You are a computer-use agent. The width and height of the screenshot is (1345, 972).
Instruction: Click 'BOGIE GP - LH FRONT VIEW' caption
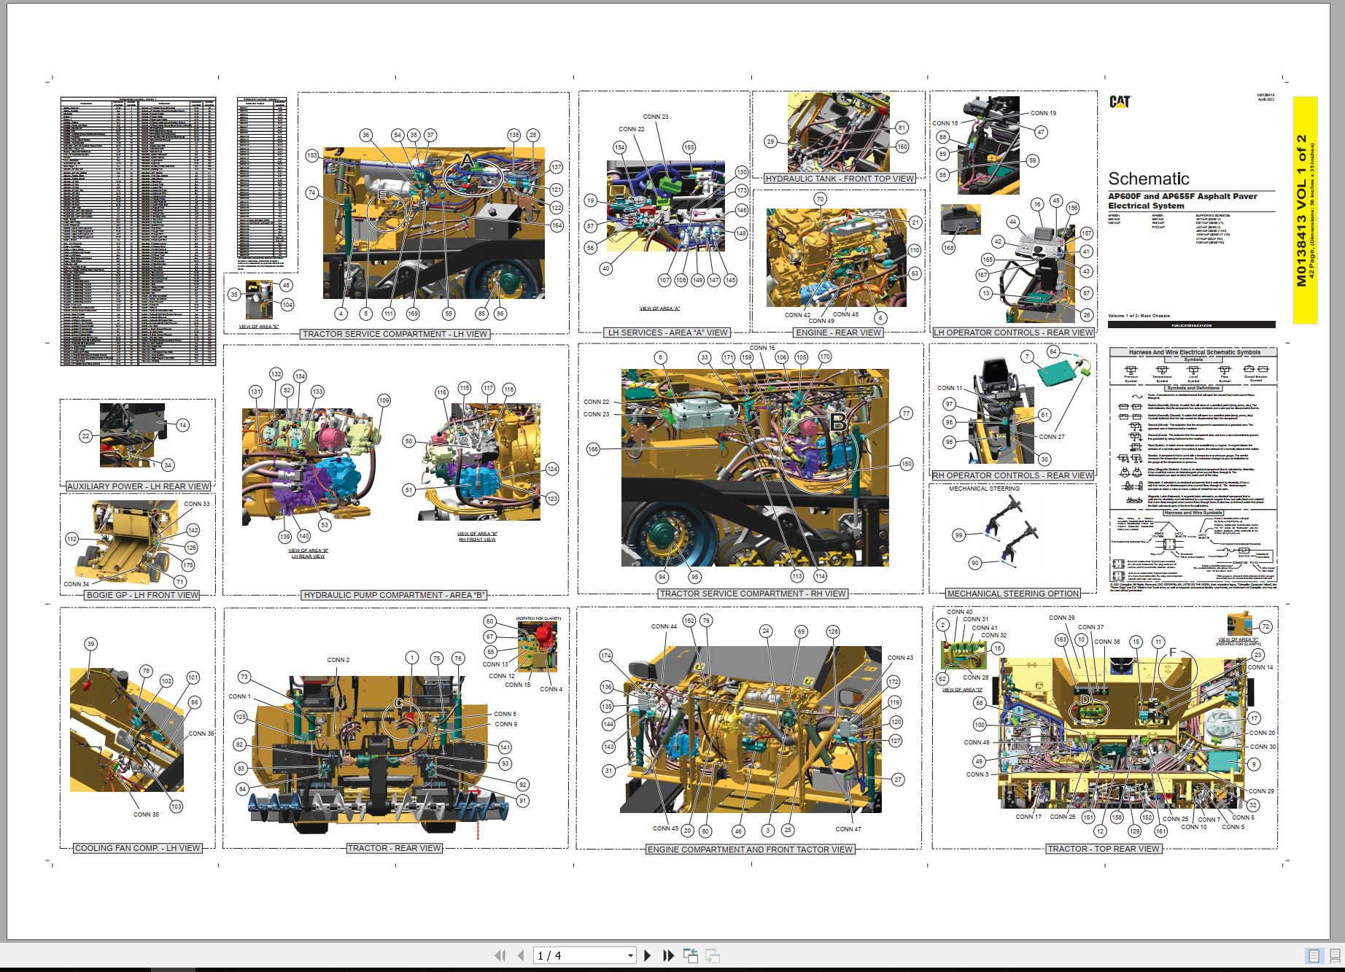[x=143, y=595]
